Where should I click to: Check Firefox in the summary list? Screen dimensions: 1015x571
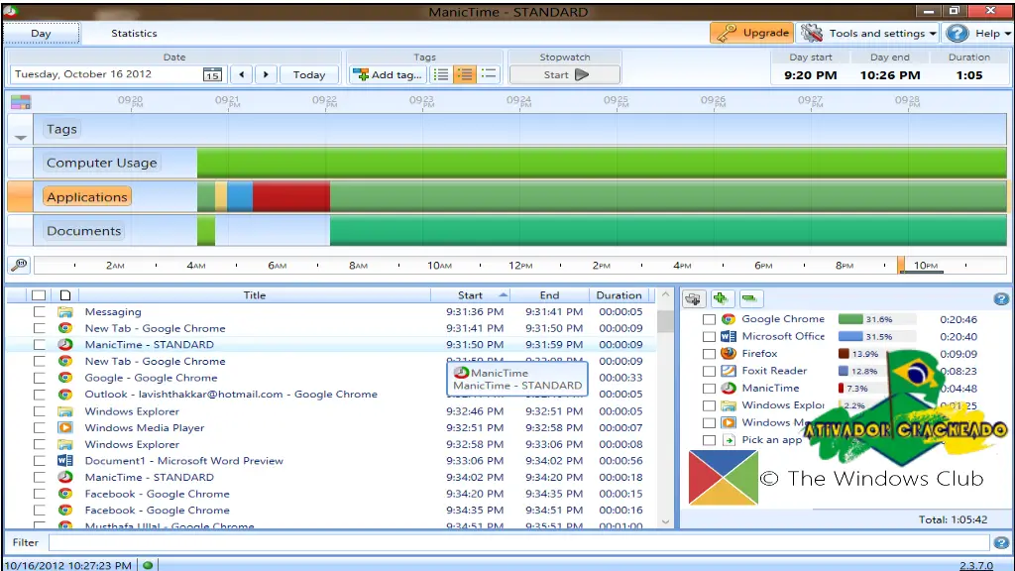[x=709, y=354]
